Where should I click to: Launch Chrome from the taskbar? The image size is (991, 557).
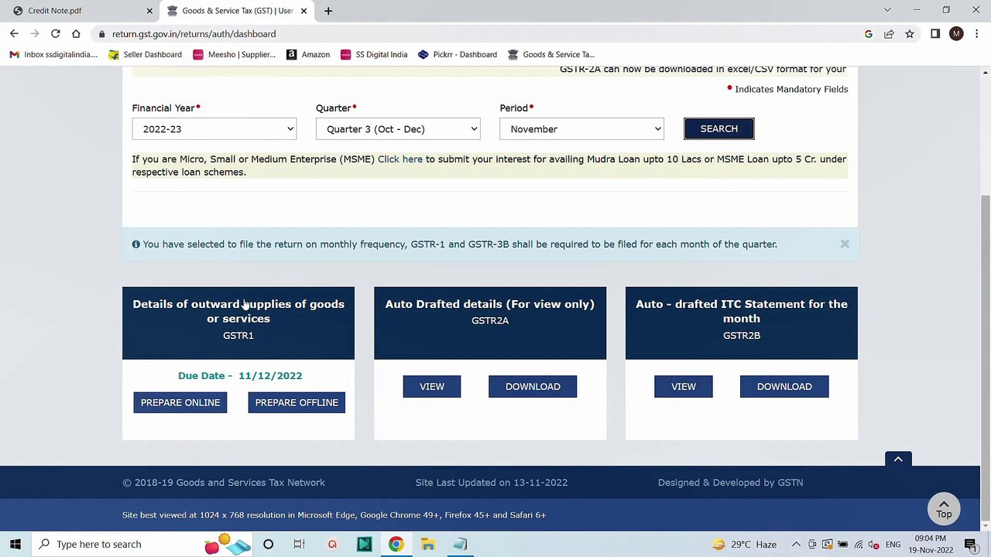pyautogui.click(x=396, y=544)
